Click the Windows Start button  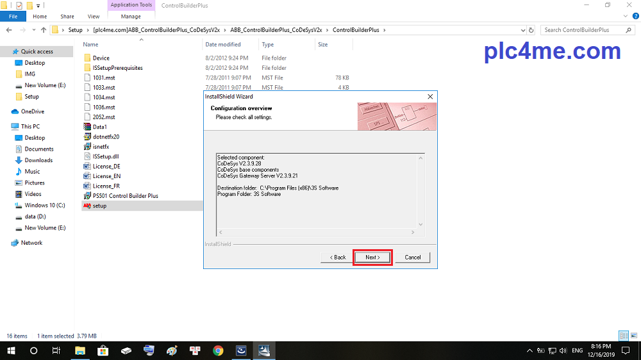(x=11, y=350)
